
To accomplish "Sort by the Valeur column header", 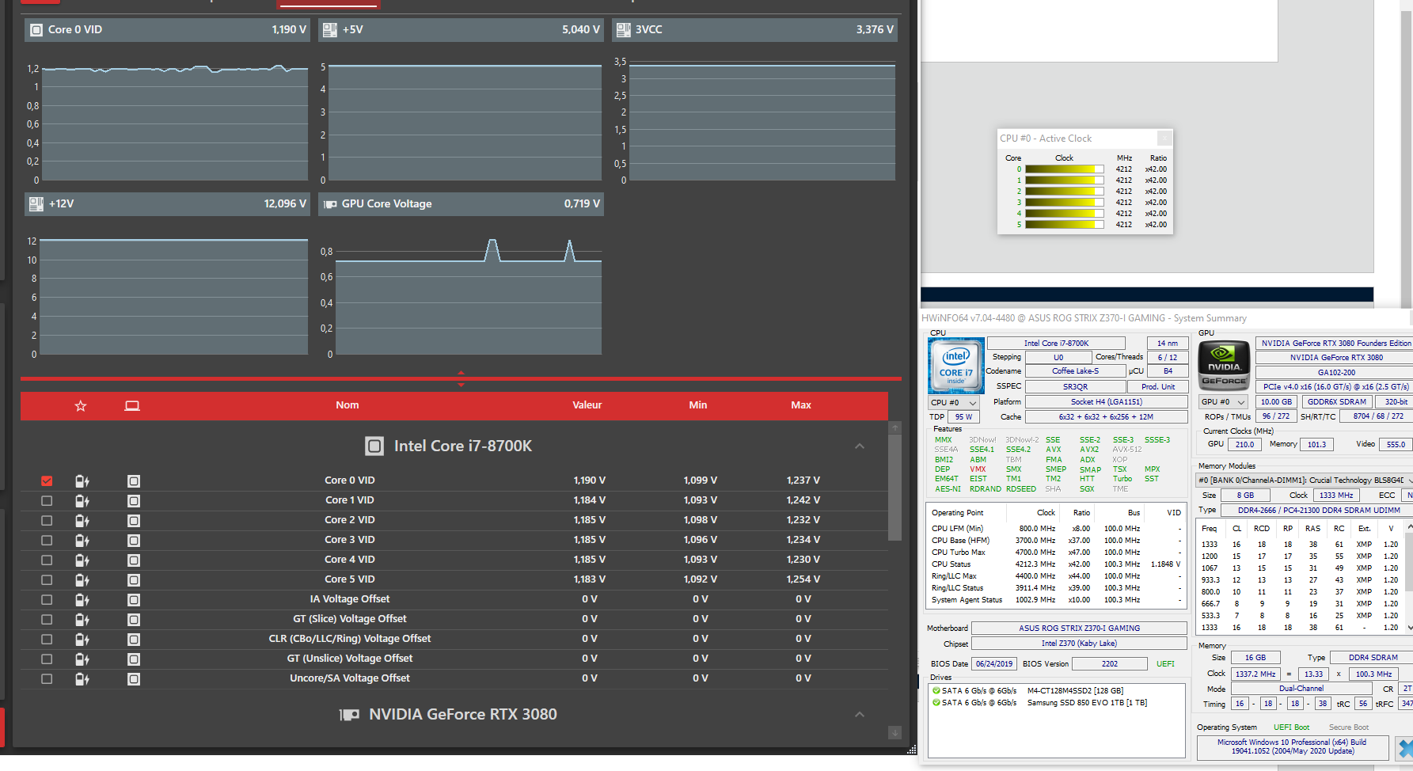I will 587,405.
